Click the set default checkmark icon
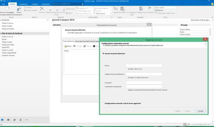 [x=94, y=46]
